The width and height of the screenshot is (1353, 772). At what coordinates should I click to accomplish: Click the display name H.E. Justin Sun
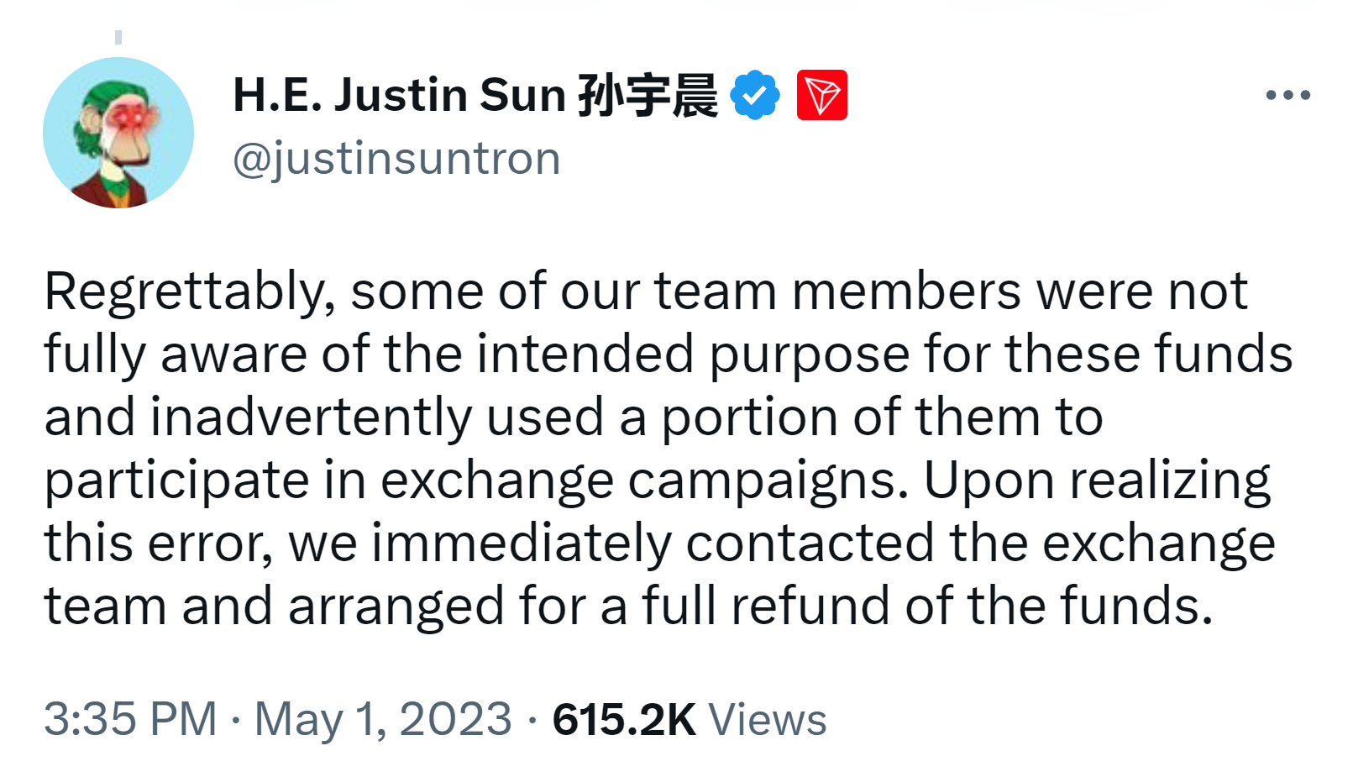coord(400,95)
